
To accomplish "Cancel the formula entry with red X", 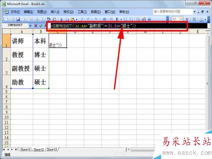I will (x=36, y=26).
